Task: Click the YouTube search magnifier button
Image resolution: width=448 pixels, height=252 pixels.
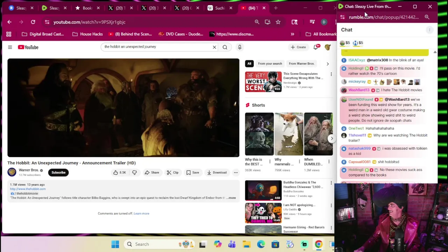Action: tap(225, 47)
